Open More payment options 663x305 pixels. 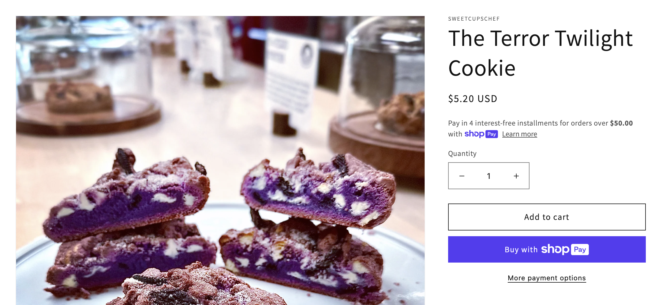pyautogui.click(x=546, y=278)
